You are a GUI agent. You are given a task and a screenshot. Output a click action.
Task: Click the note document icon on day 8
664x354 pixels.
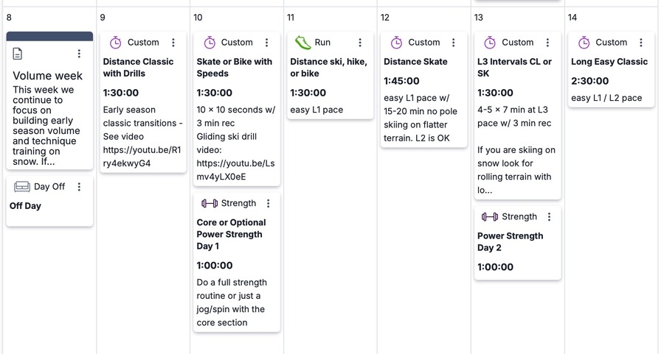point(18,54)
